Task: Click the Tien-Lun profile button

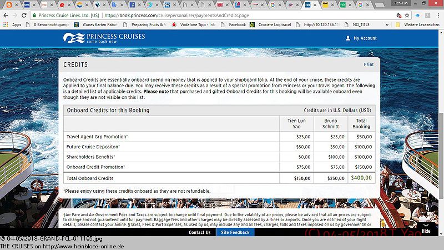Action: [400, 3]
